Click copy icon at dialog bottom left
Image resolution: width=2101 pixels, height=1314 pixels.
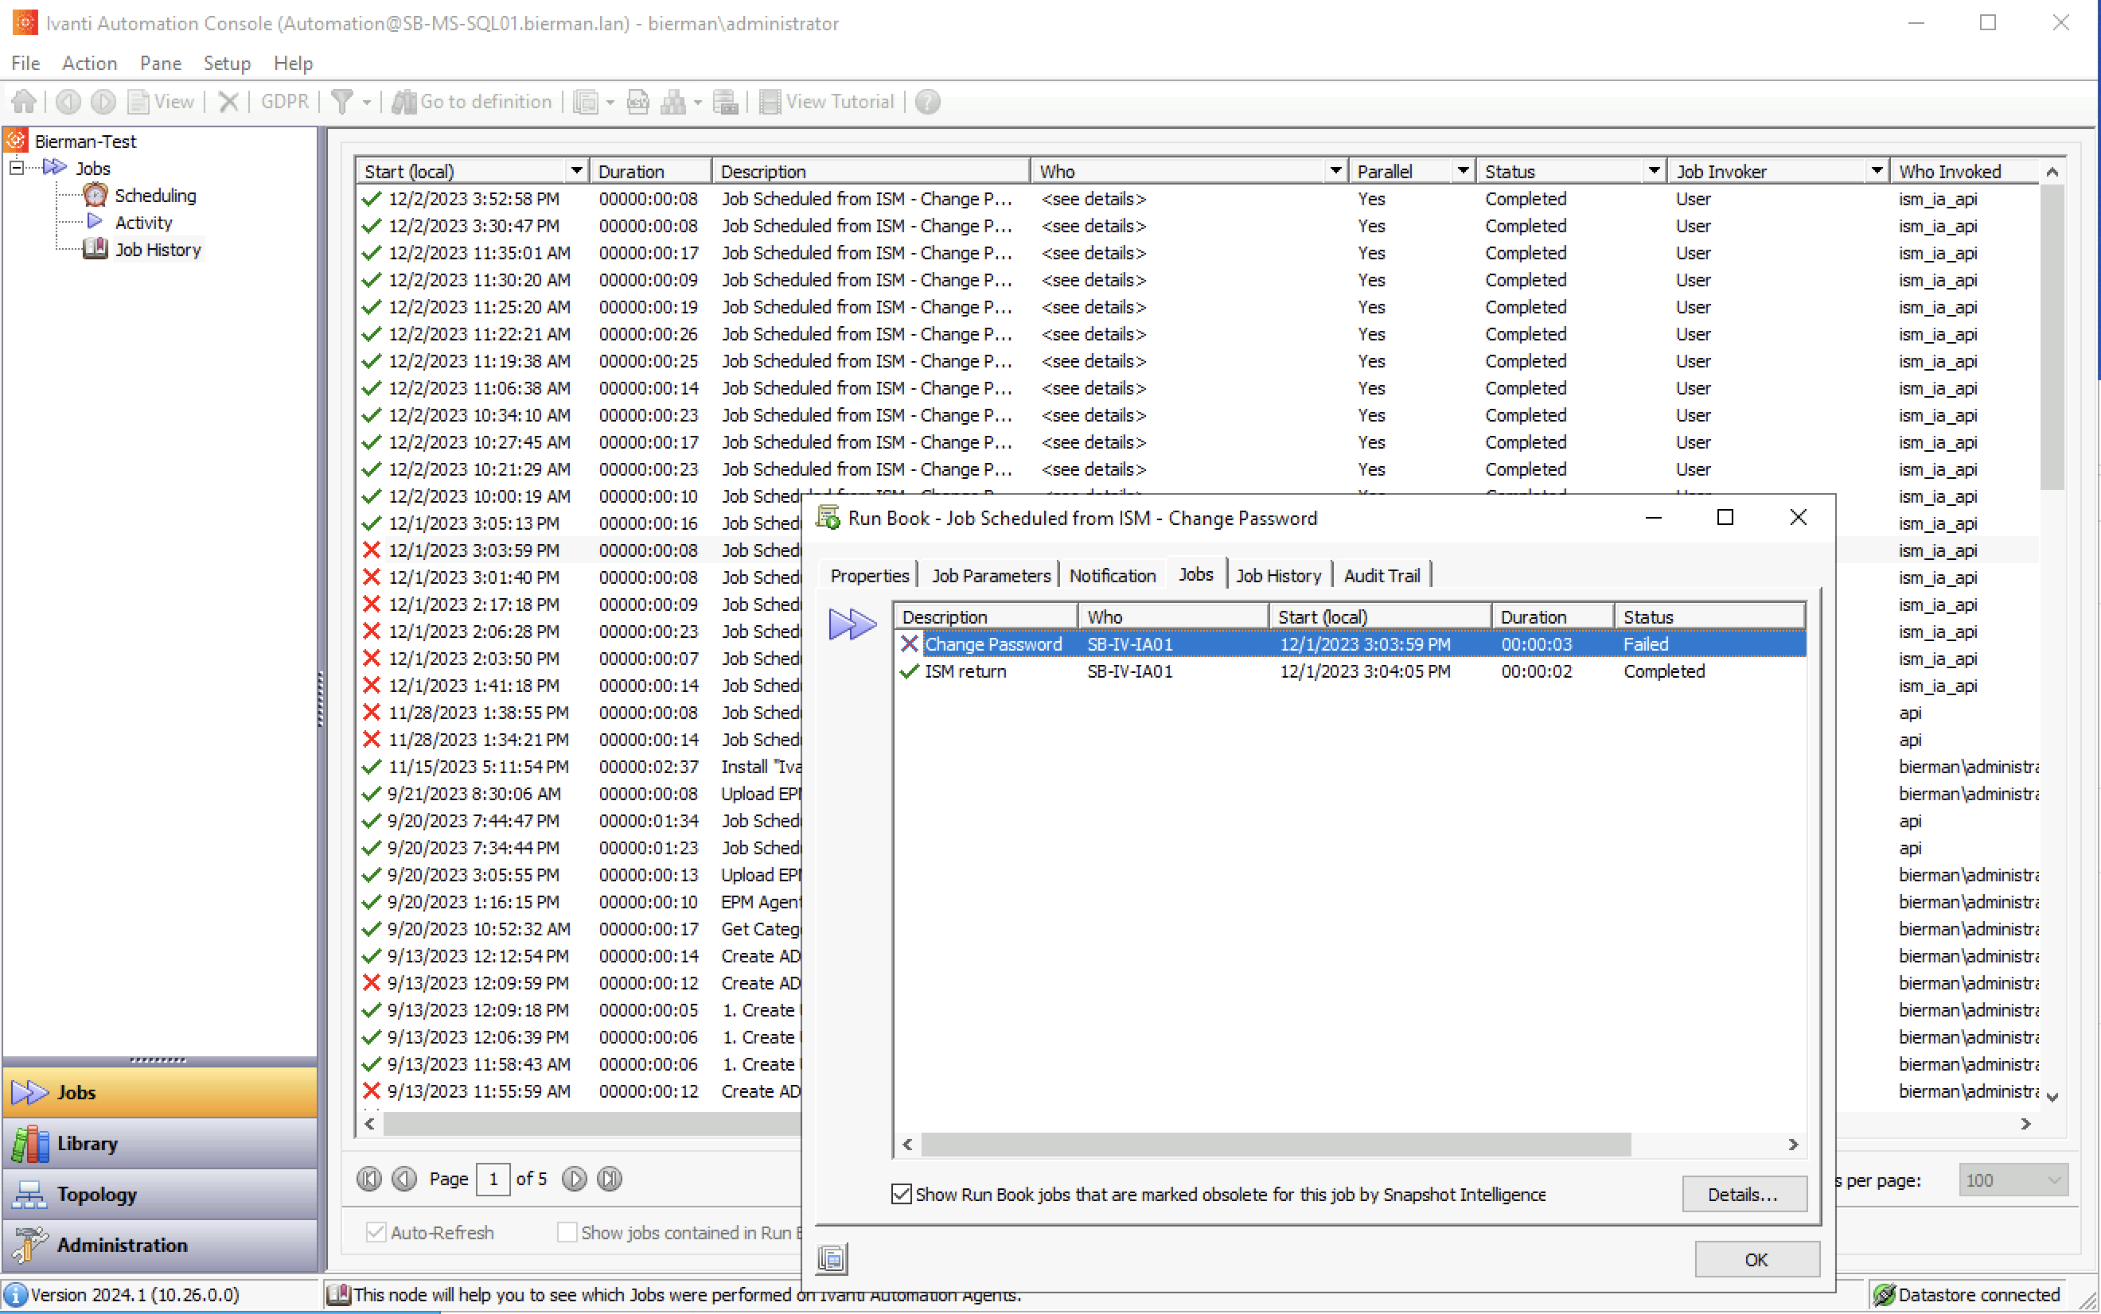click(832, 1258)
